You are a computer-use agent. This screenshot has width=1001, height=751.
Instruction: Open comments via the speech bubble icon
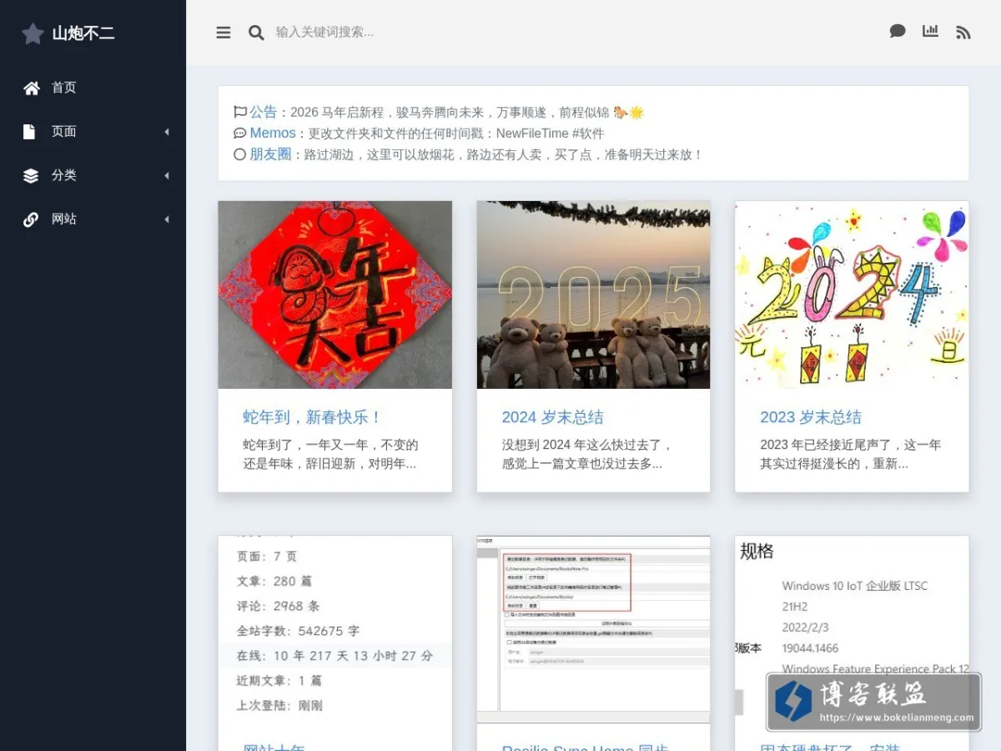pyautogui.click(x=898, y=32)
